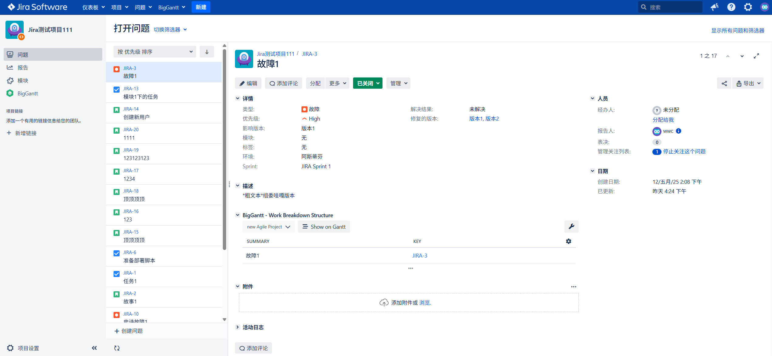Collapse the 描述 description section
This screenshot has height=356, width=772.
238,186
